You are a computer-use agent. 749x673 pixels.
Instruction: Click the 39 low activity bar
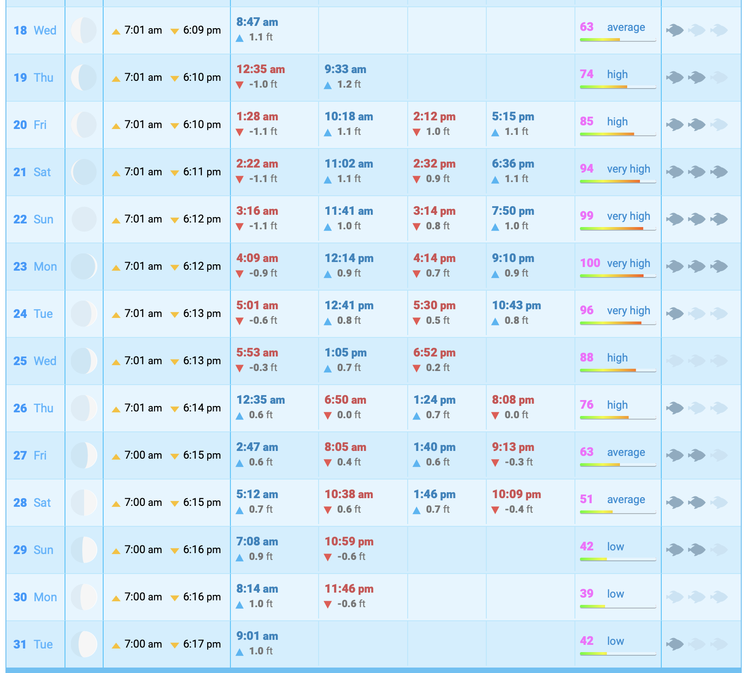click(x=618, y=606)
